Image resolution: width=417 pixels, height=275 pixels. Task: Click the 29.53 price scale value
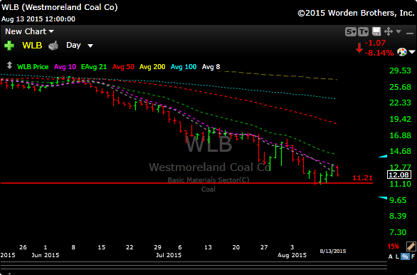400,71
